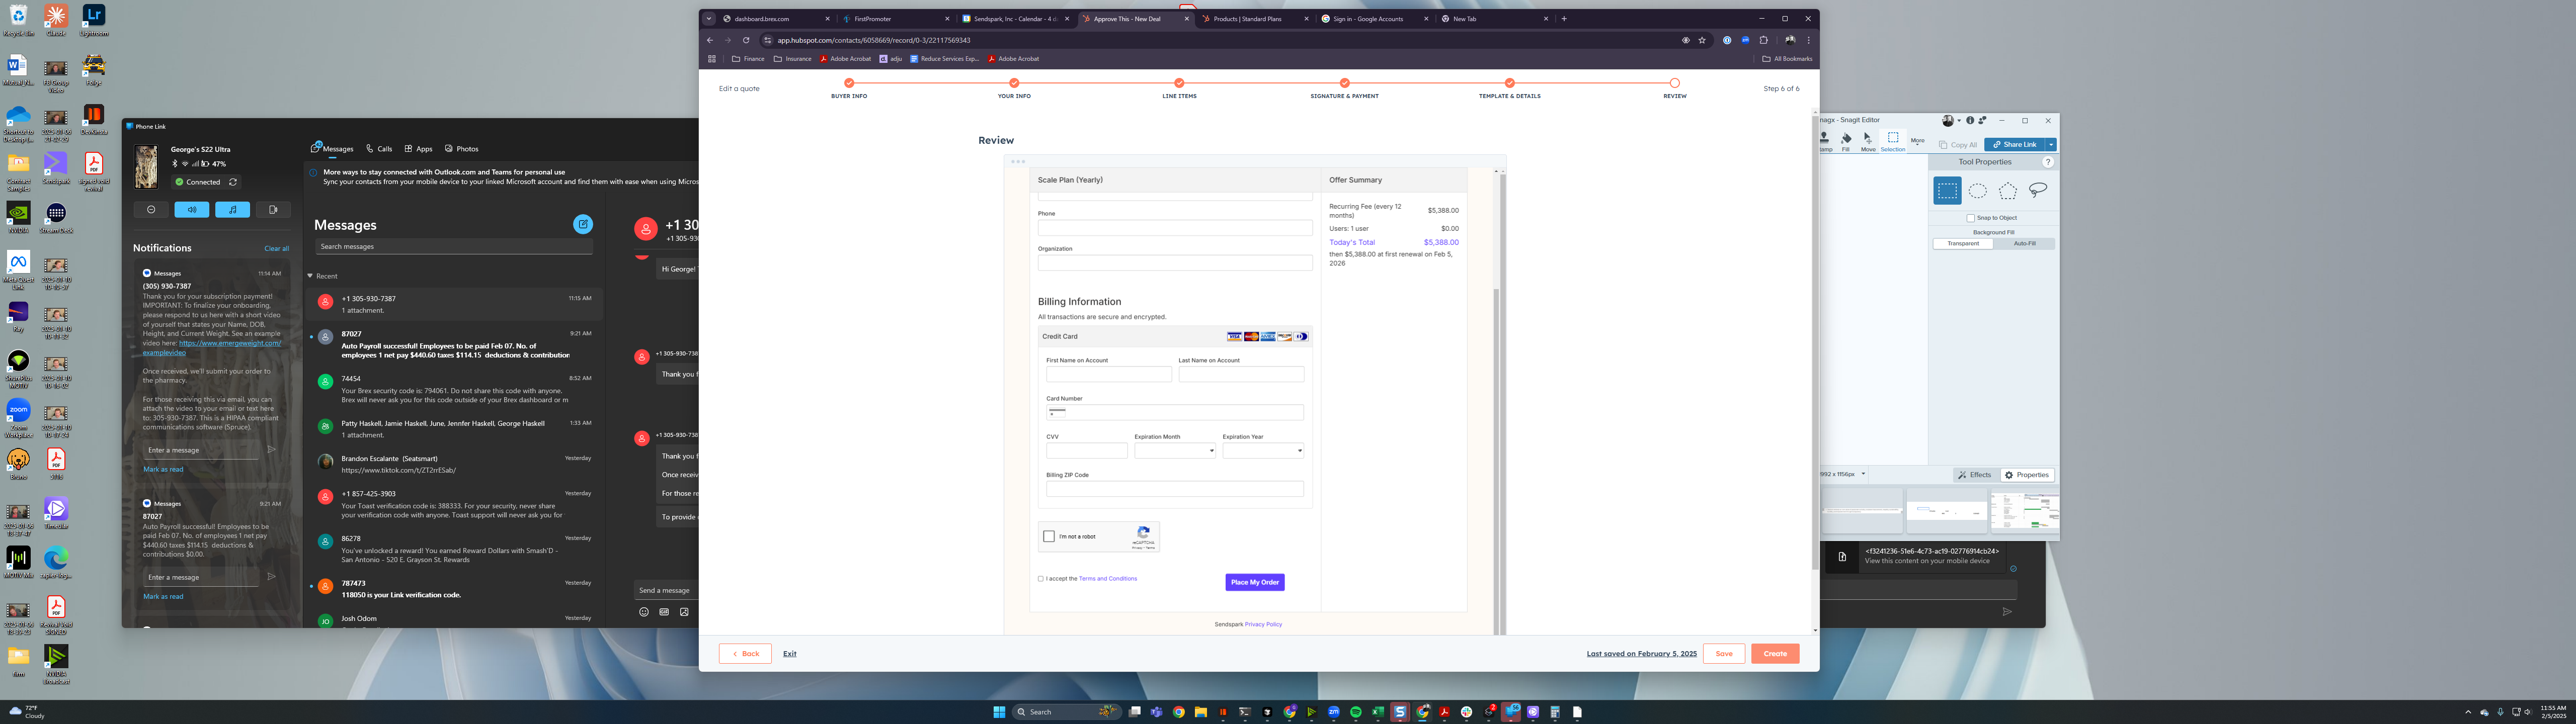Switch to Apps tab in Phone Link
Viewport: 2576px width, 724px height.
coord(418,149)
